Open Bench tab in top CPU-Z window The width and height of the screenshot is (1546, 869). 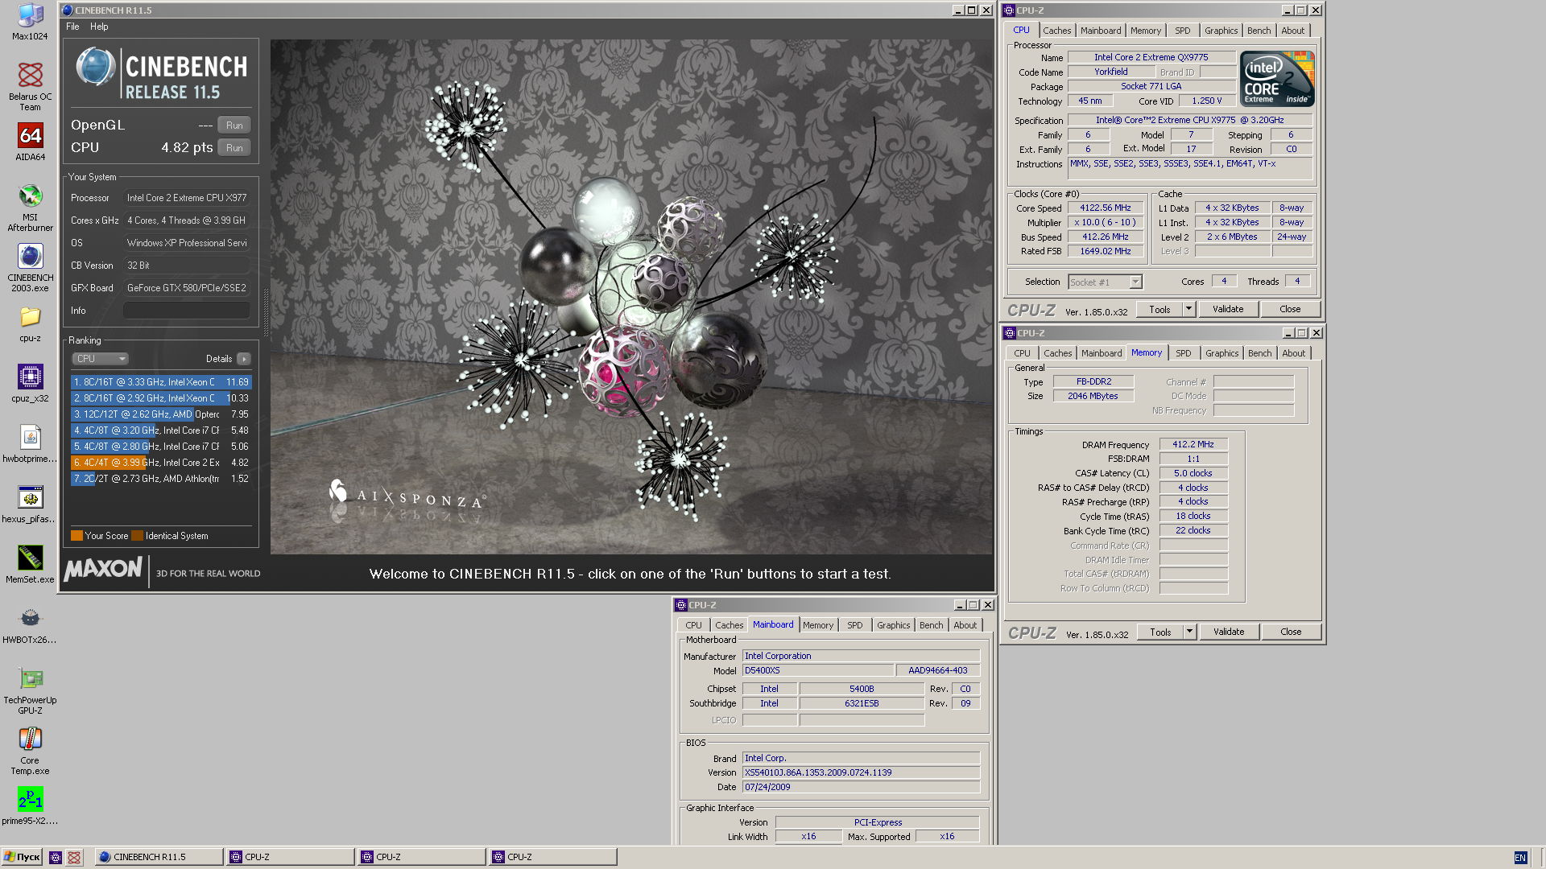pos(1259,31)
